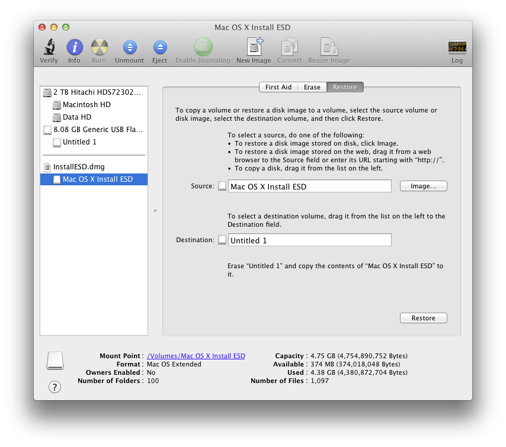Click the Image… button
506x447 pixels.
[x=424, y=186]
